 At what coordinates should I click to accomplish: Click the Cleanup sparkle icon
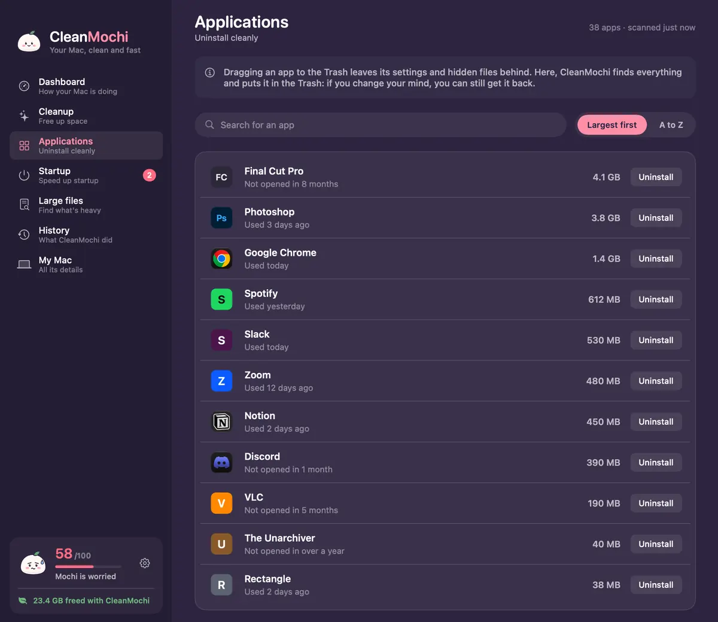[x=24, y=116]
